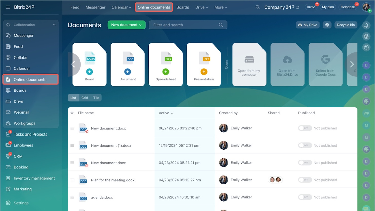Collapse the sidebar with the hamburger icon
Image resolution: width=375 pixels, height=211 pixels.
(8, 7)
